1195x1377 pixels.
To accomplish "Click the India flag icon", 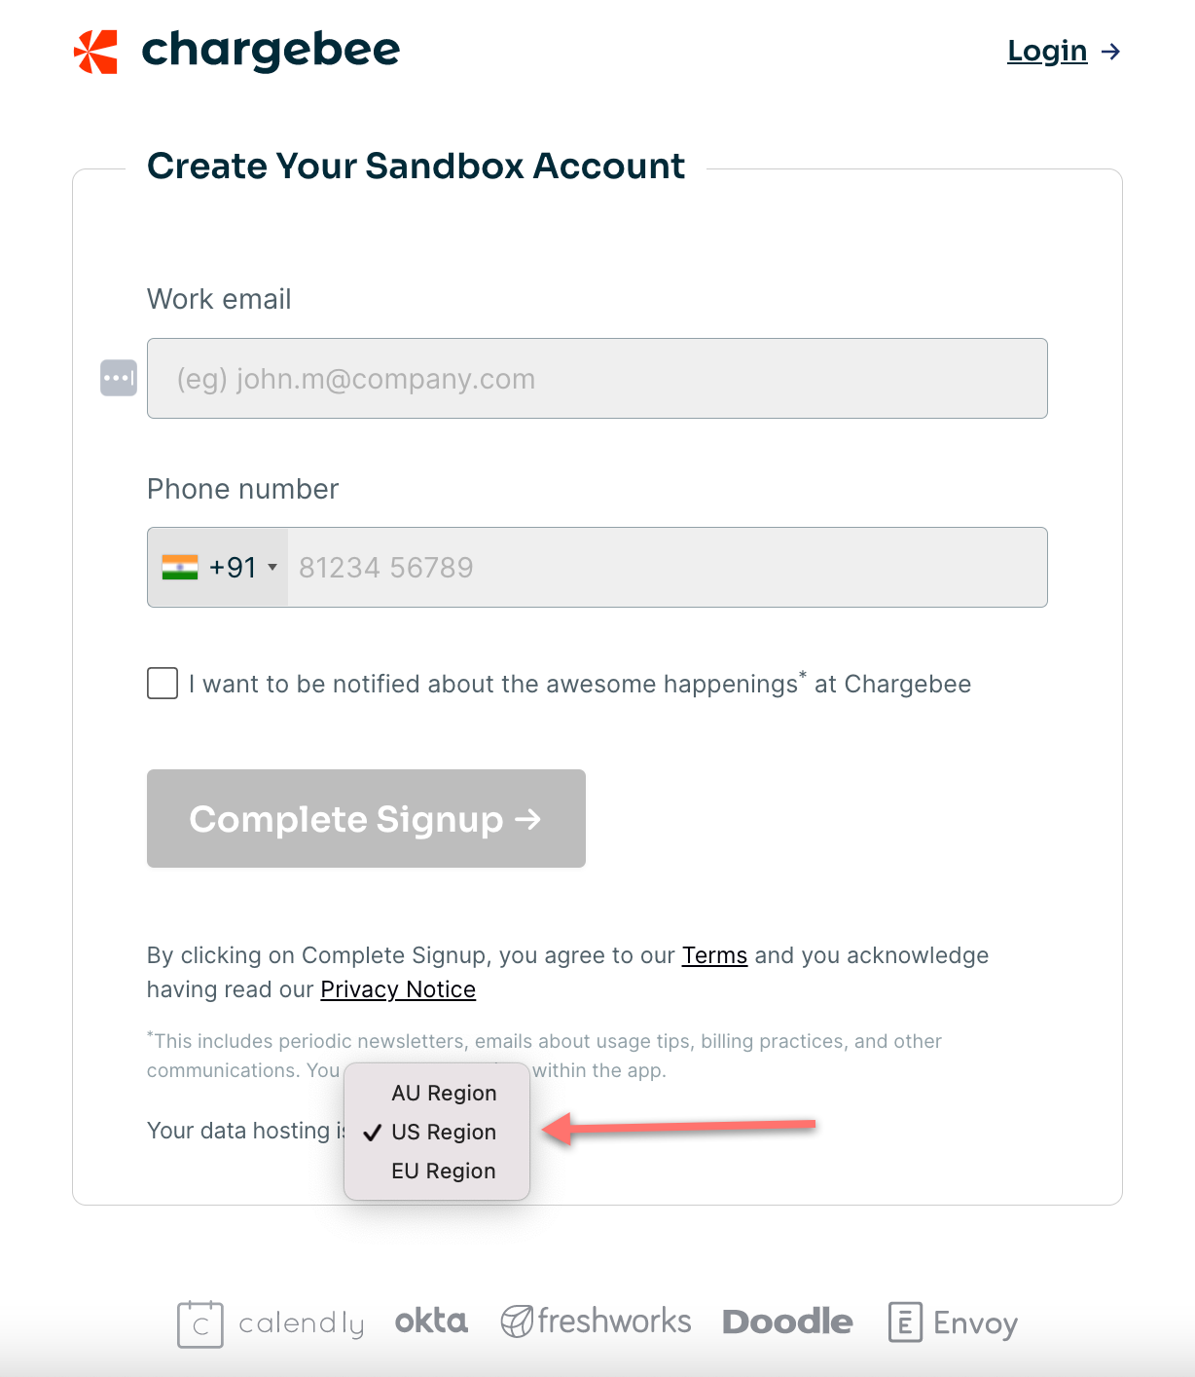I will pyautogui.click(x=180, y=567).
